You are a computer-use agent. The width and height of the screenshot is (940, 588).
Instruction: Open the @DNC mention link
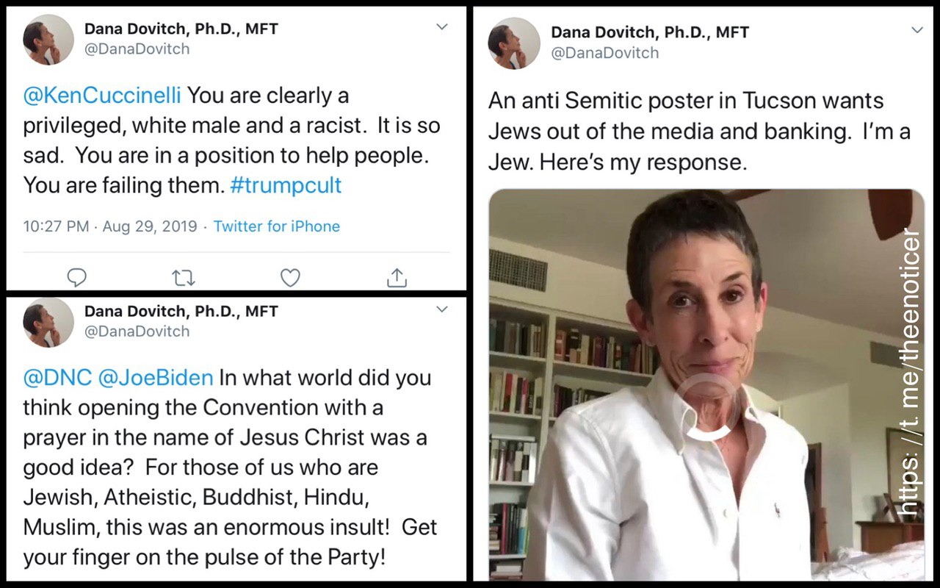pos(59,378)
